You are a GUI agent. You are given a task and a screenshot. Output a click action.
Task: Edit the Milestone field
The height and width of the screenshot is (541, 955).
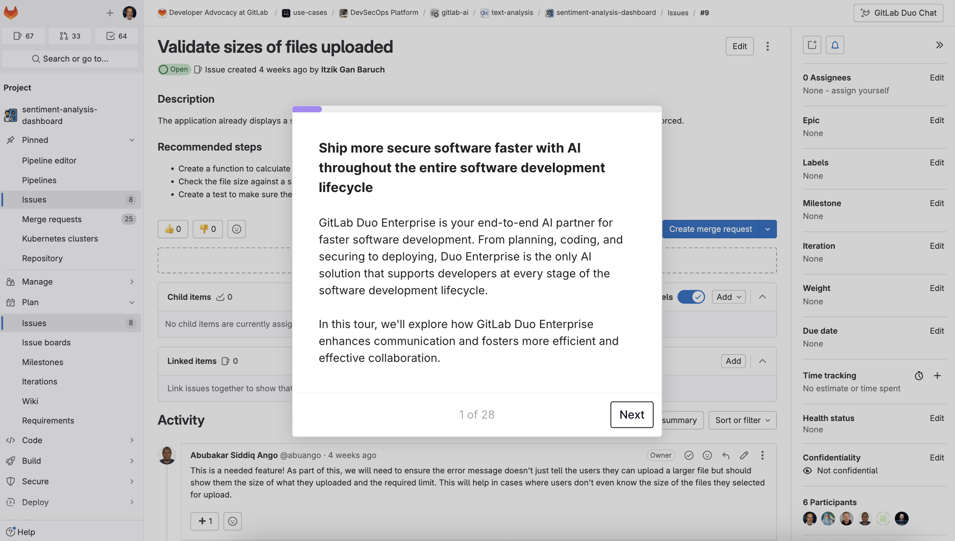coord(937,203)
